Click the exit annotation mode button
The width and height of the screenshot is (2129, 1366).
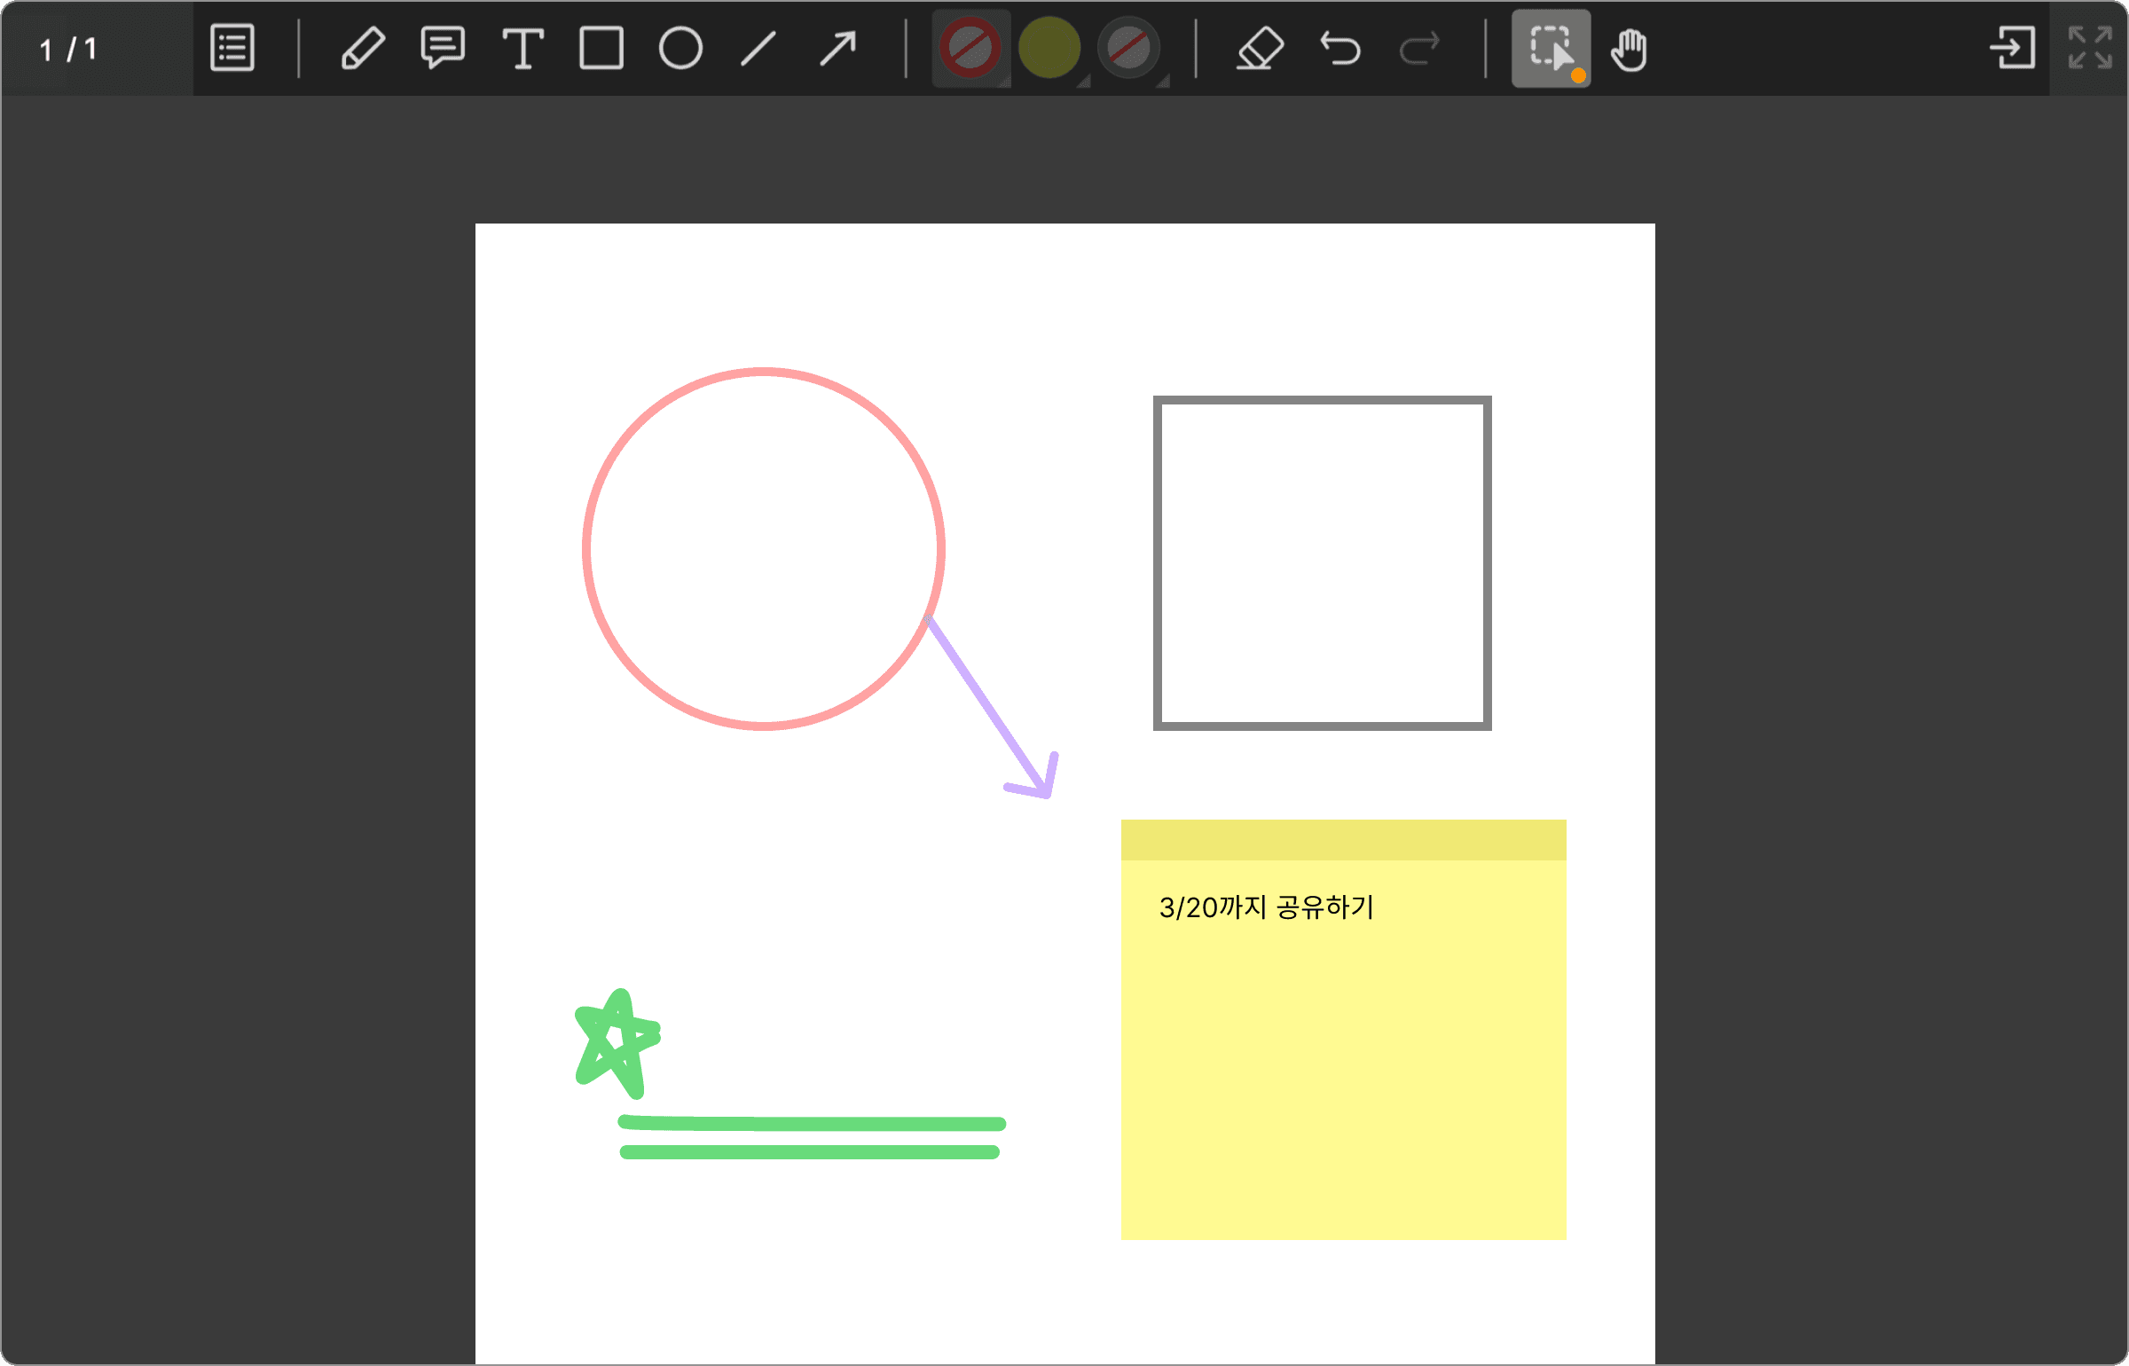(2012, 49)
